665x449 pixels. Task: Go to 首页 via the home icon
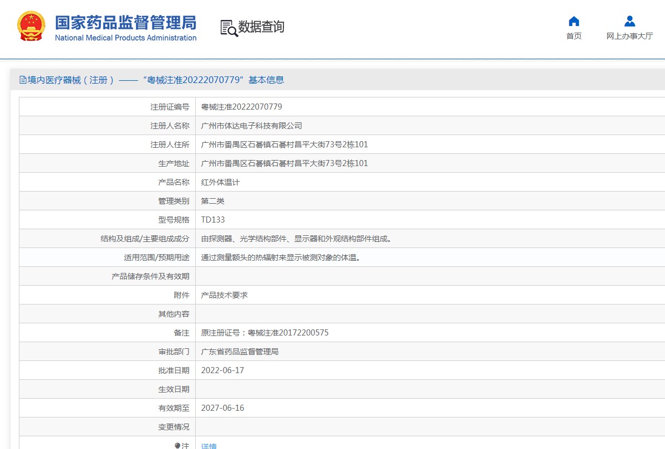[x=574, y=21]
